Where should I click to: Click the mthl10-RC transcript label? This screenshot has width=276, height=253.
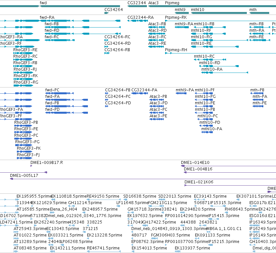coord(204,56)
